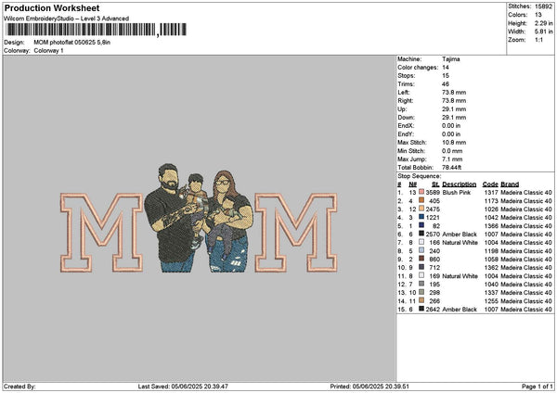Click the Color changes value '14'

(446, 68)
